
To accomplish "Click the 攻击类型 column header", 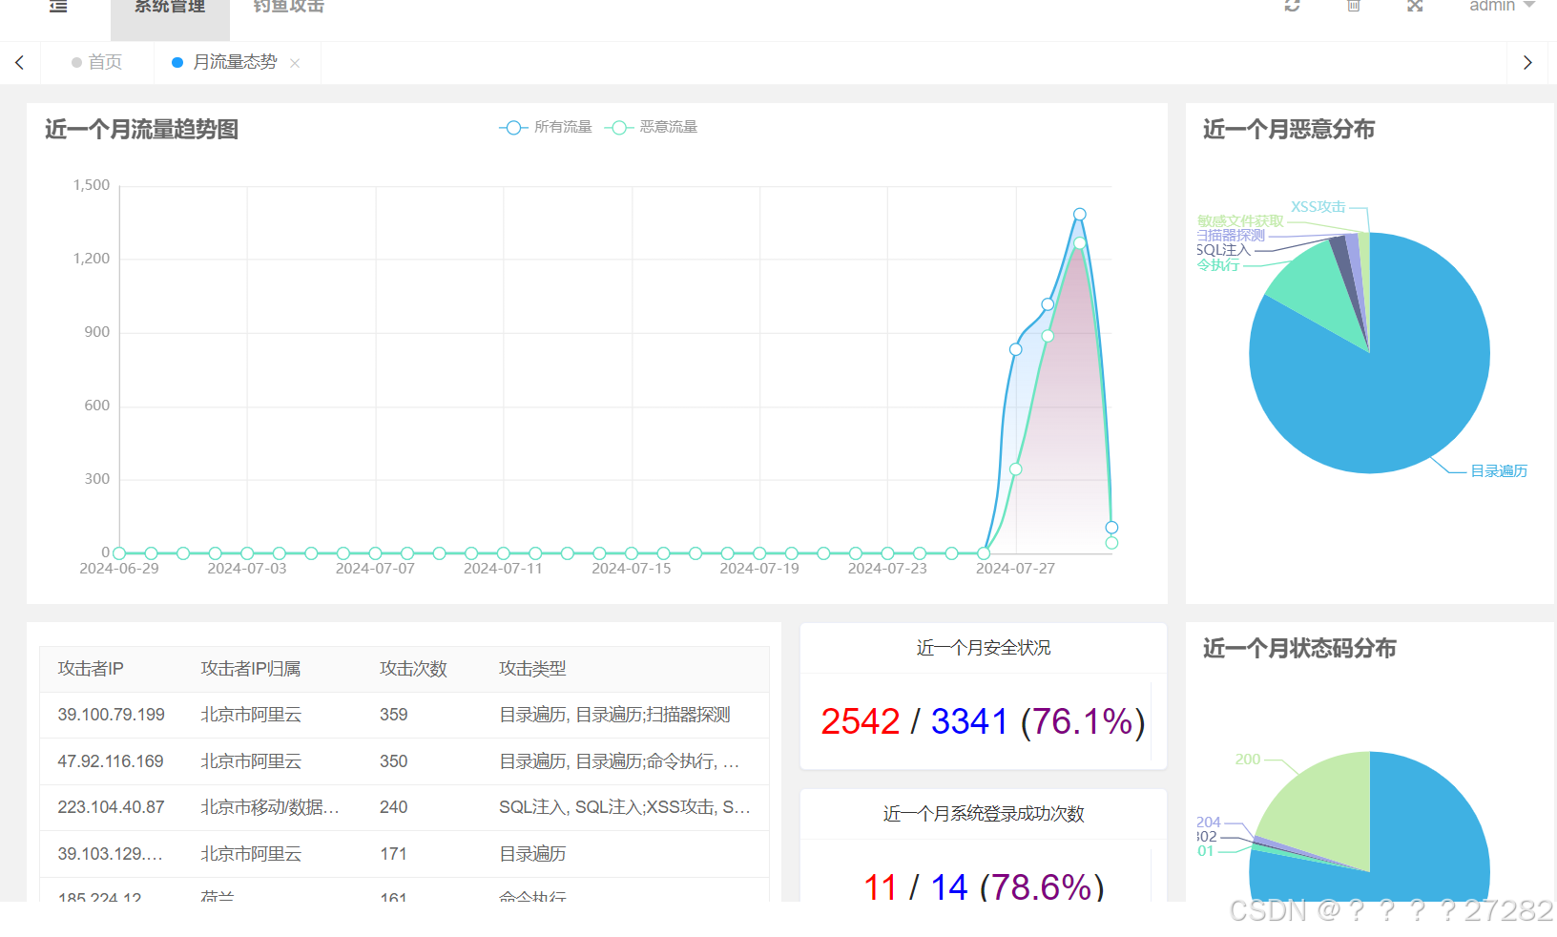I will 532,669.
